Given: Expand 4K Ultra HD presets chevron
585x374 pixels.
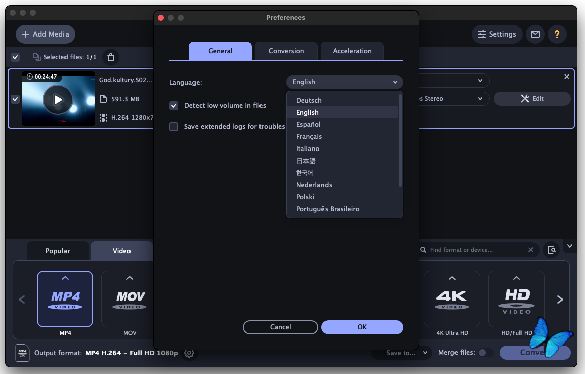Looking at the screenshot, I should coord(452,278).
